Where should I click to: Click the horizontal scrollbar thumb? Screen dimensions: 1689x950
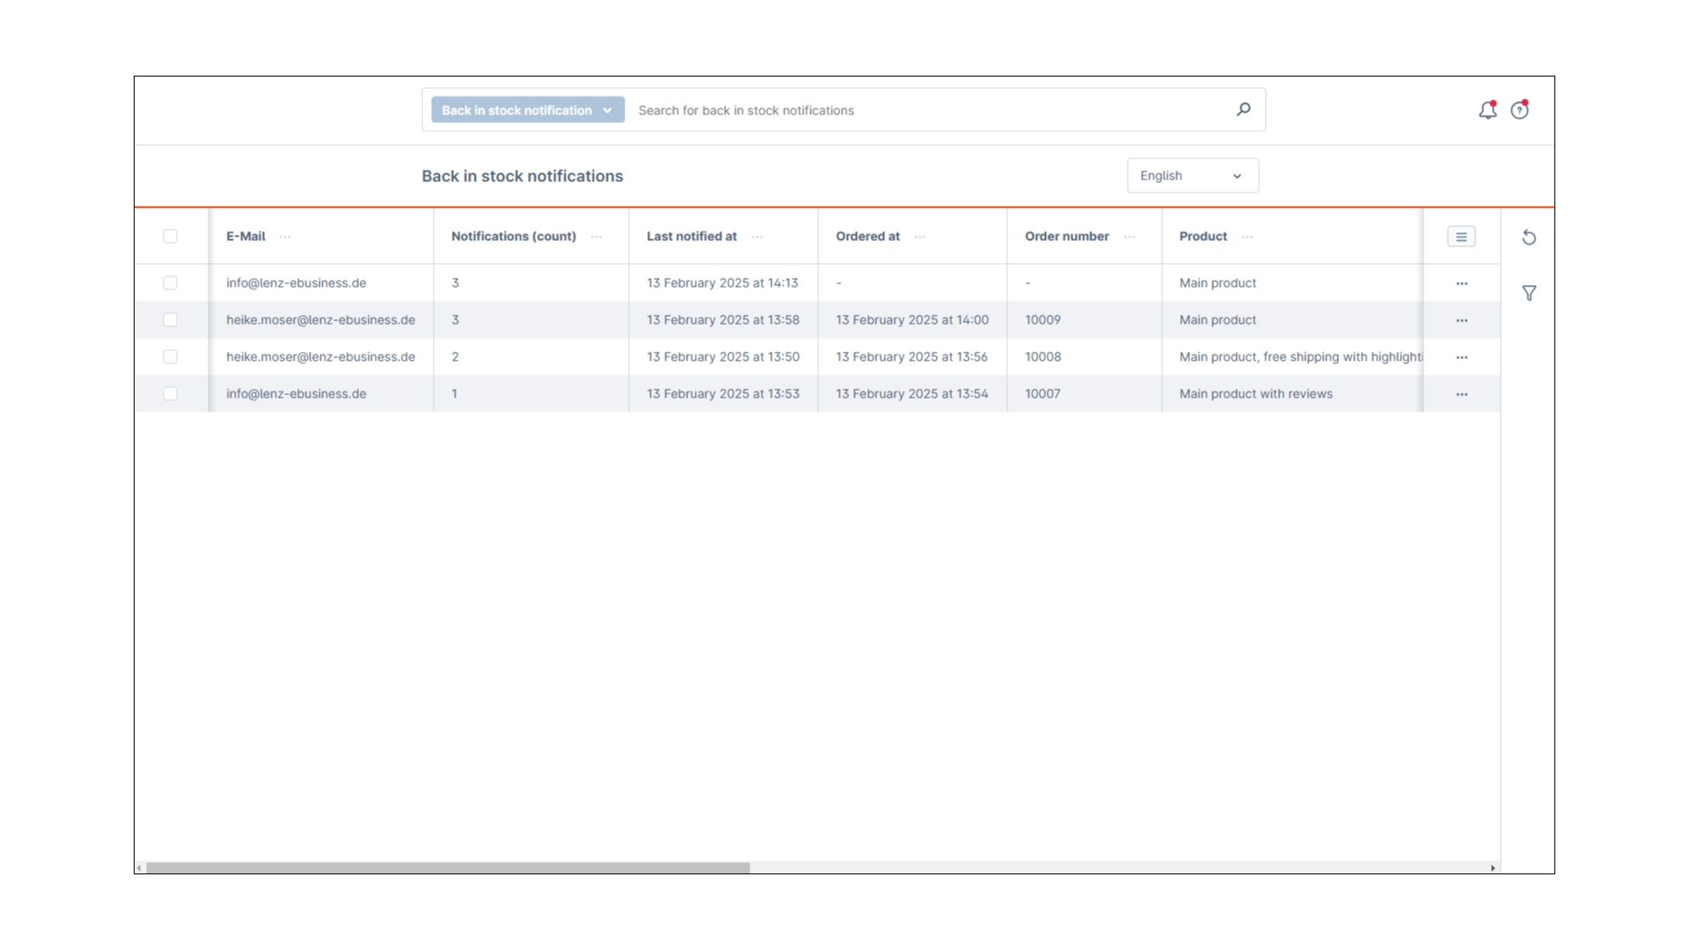[448, 867]
